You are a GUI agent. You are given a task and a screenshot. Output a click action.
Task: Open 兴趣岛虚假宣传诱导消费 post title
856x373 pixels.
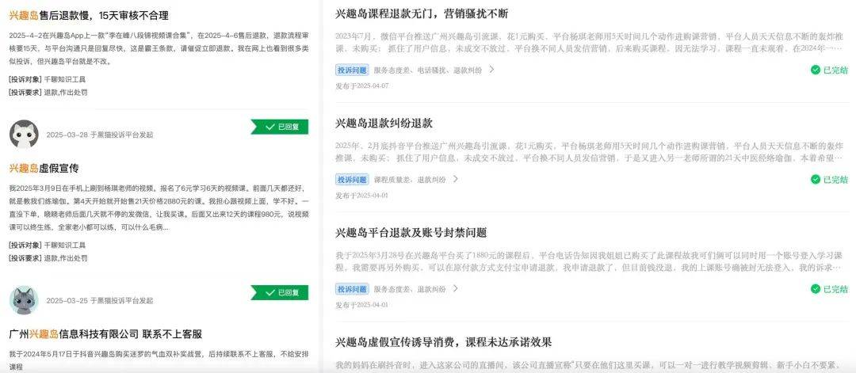(x=444, y=342)
